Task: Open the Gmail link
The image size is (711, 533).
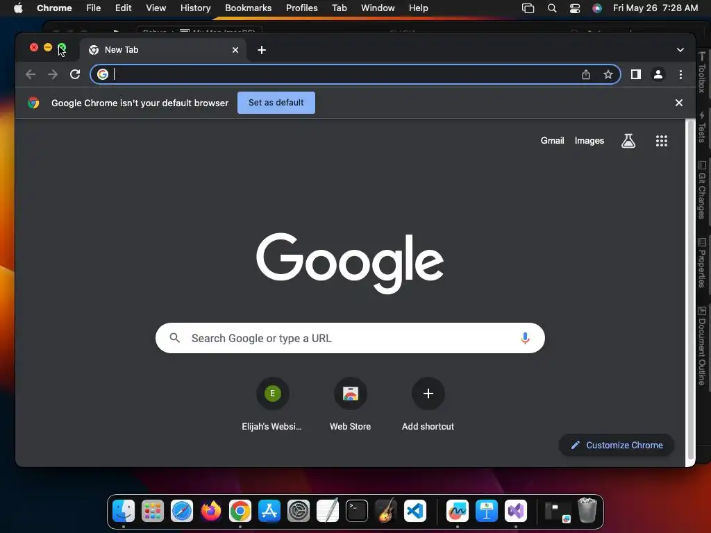Action: click(x=552, y=140)
